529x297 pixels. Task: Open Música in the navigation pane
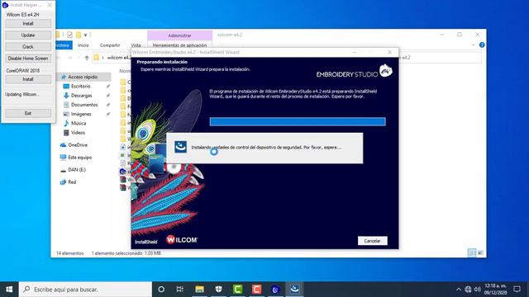coord(79,123)
